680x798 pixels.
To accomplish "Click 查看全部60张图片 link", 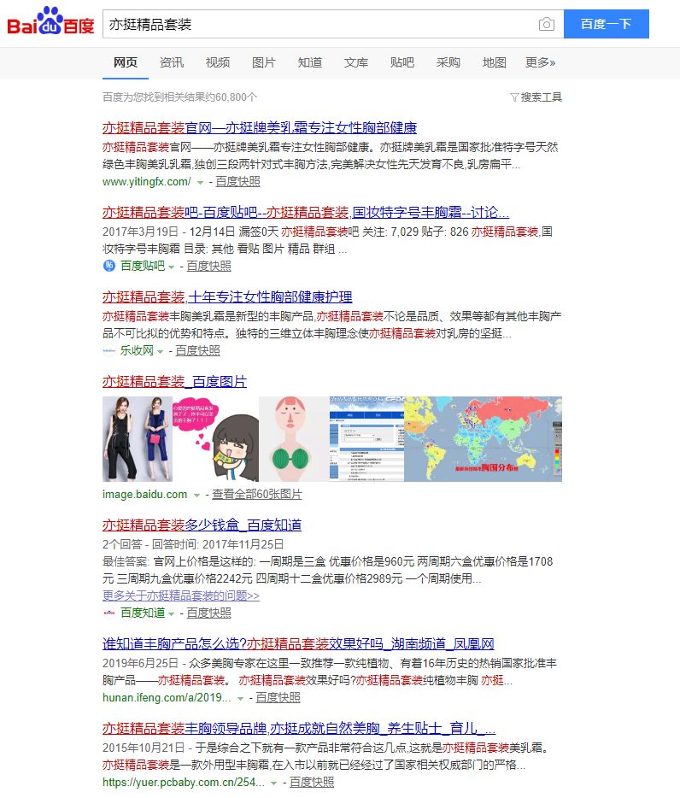I will [257, 494].
